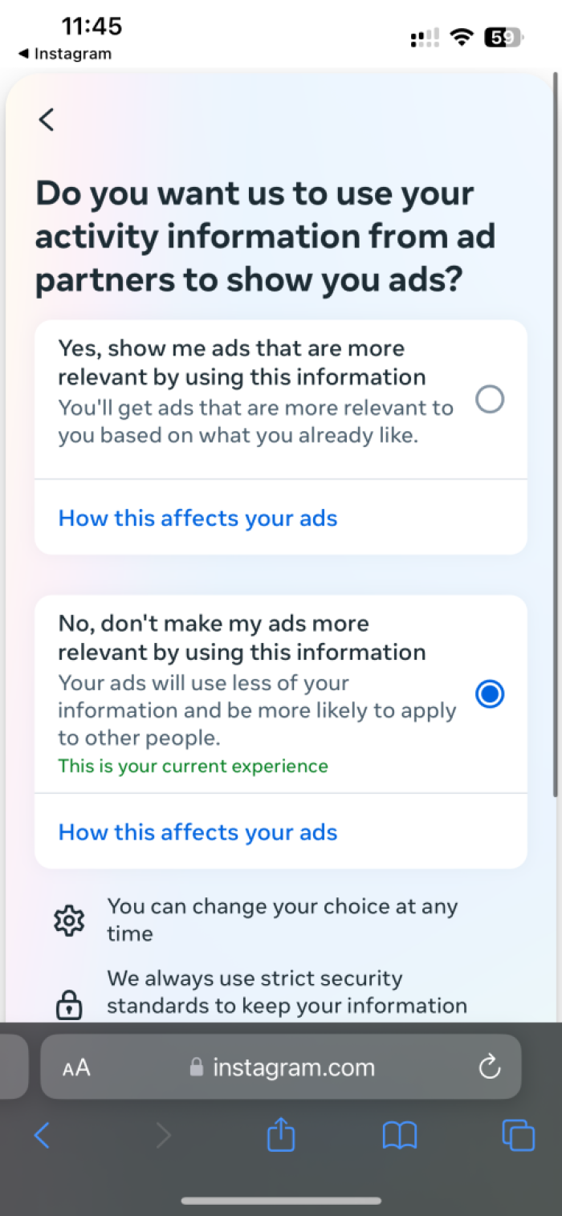Tap the back chevron at top of page
This screenshot has height=1216, width=562.
(45, 119)
